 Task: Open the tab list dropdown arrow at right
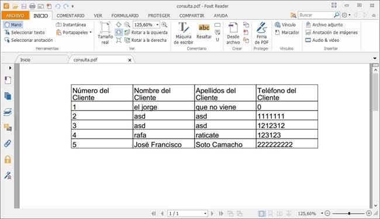click(x=375, y=58)
